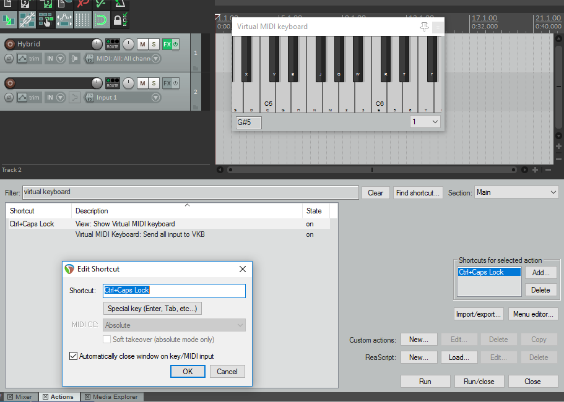The image size is (564, 402).
Task: Select Virtual MIDI Keyboard: Send all input row
Action: (169, 234)
